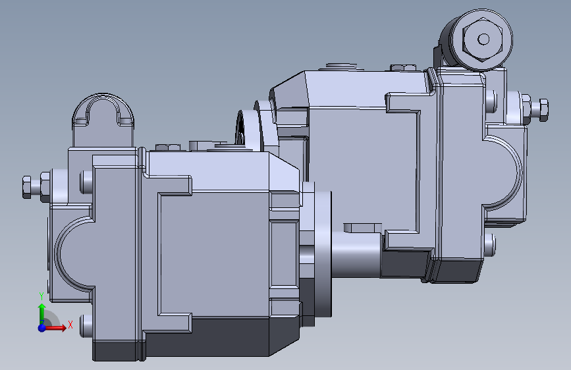Select the semicircular boss on right end cover
Viewport: 571px width, 370px height.
pos(503,173)
